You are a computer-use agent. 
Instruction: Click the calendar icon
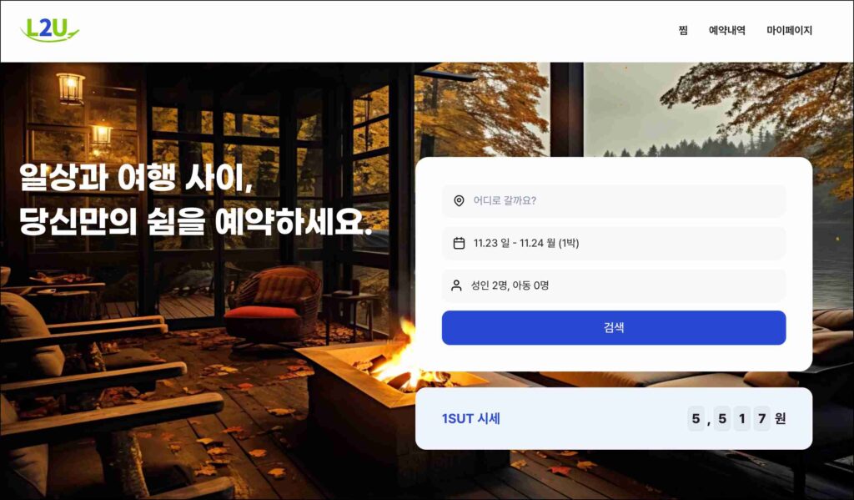[x=460, y=243]
